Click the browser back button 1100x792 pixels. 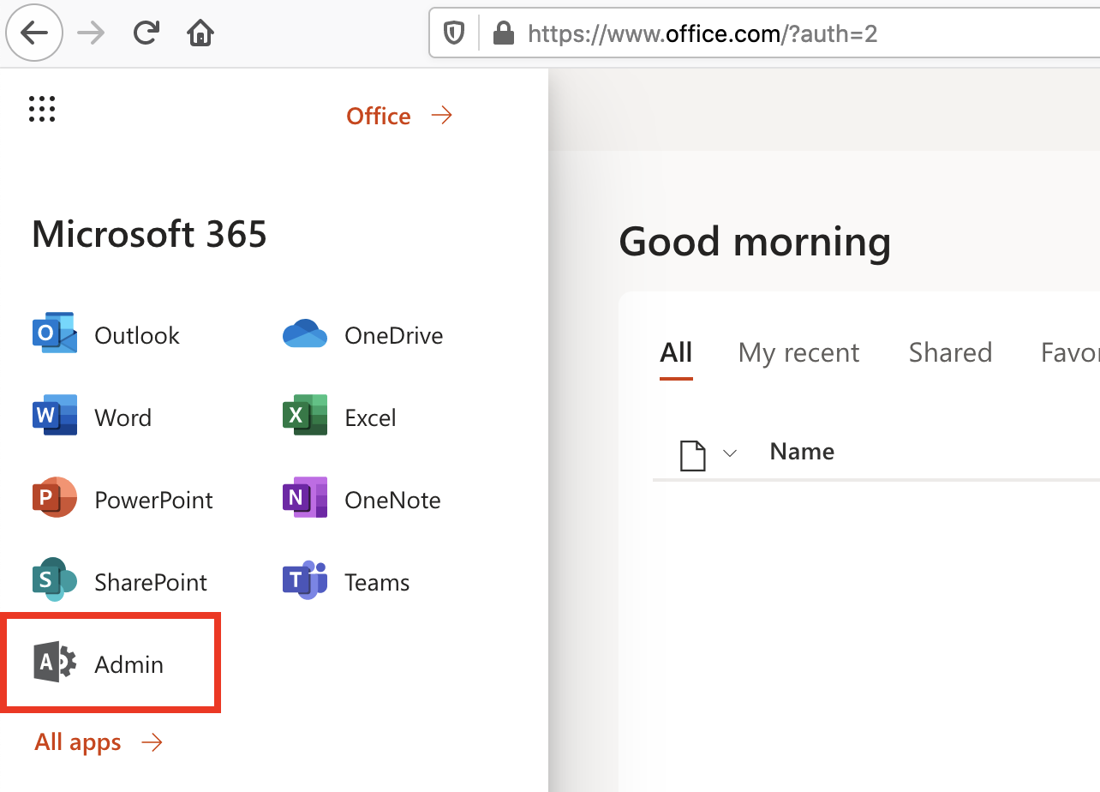pyautogui.click(x=34, y=33)
